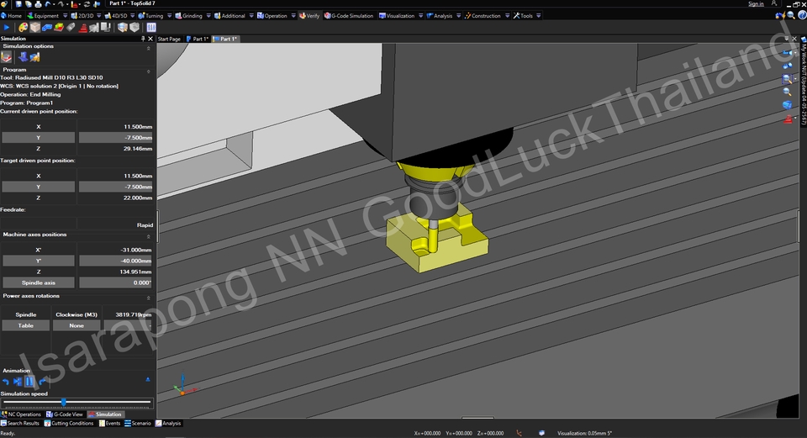807x438 pixels.
Task: Click the red-green layered block icon
Action: (x=59, y=27)
